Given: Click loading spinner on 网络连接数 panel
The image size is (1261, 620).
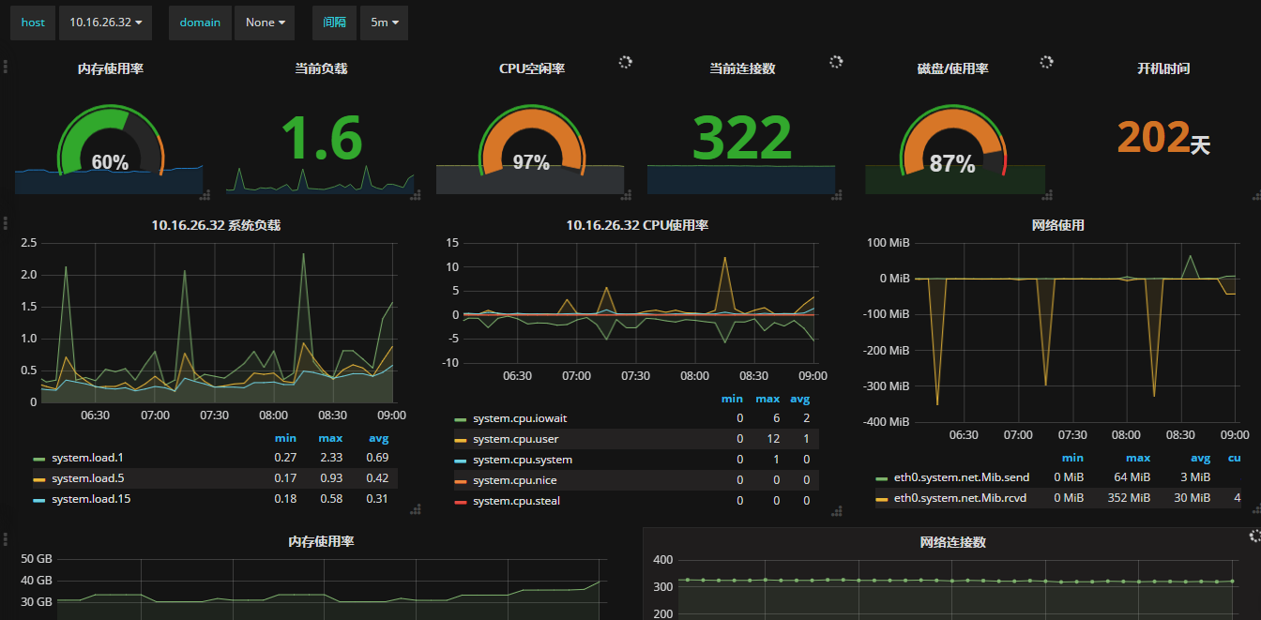Looking at the screenshot, I should [x=1256, y=536].
